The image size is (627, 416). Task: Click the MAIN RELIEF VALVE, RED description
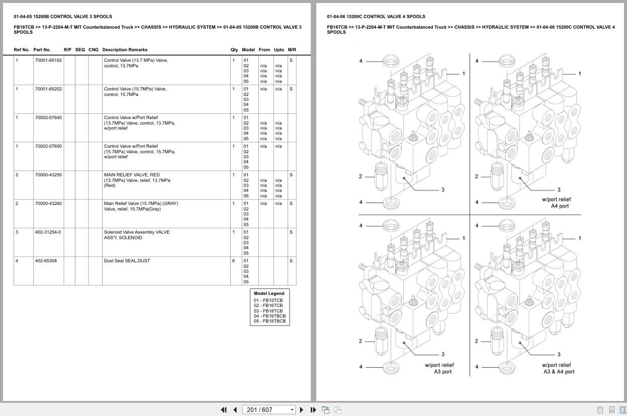tap(137, 180)
